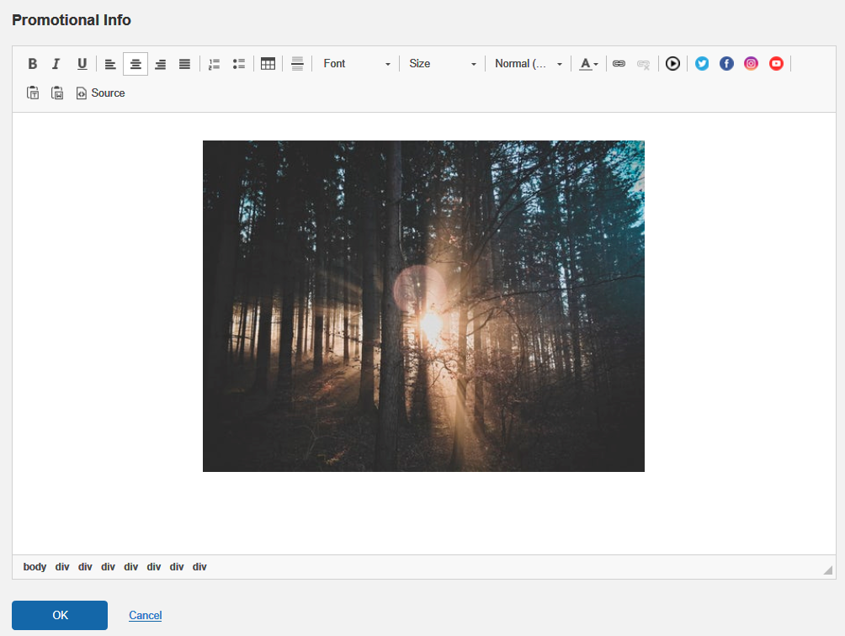Click the Instagram icon in the toolbar
Viewport: 845px width, 636px height.
pos(751,64)
